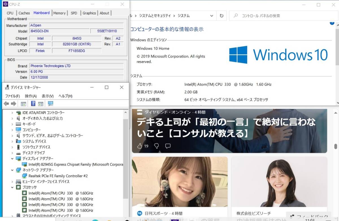Click the blue help icon in Control Panel
Image resolution: width=339 pixels, height=221 pixels.
(332, 23)
